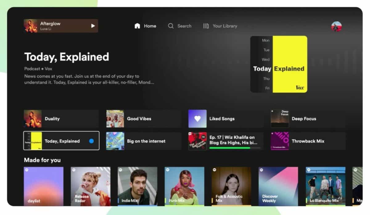Click the Home icon in navigation

click(x=137, y=26)
